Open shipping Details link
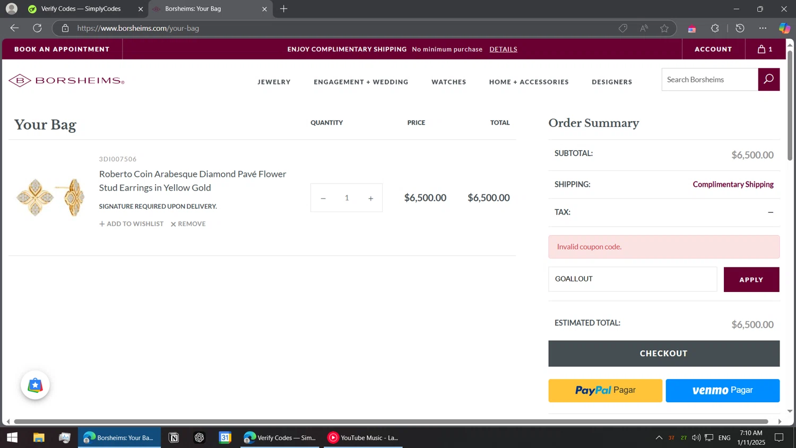The image size is (796, 448). (503, 49)
